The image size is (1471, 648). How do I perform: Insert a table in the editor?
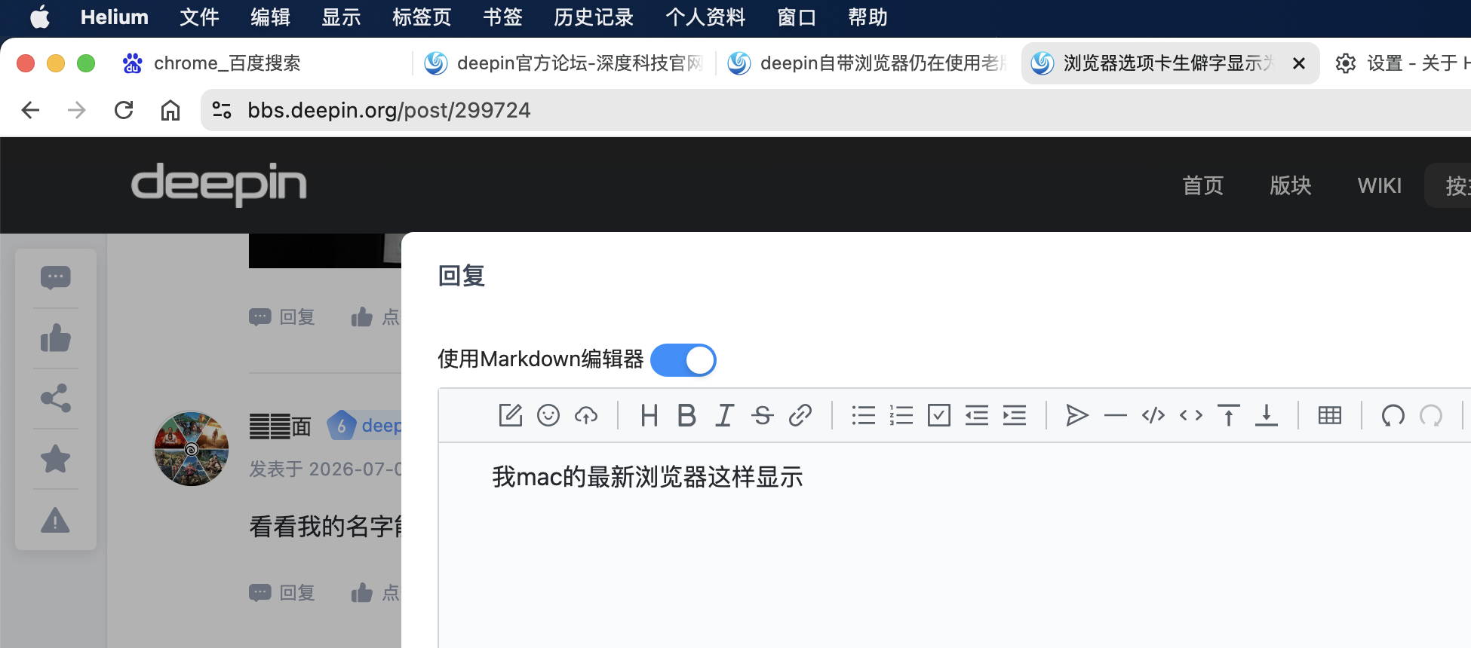coord(1329,415)
